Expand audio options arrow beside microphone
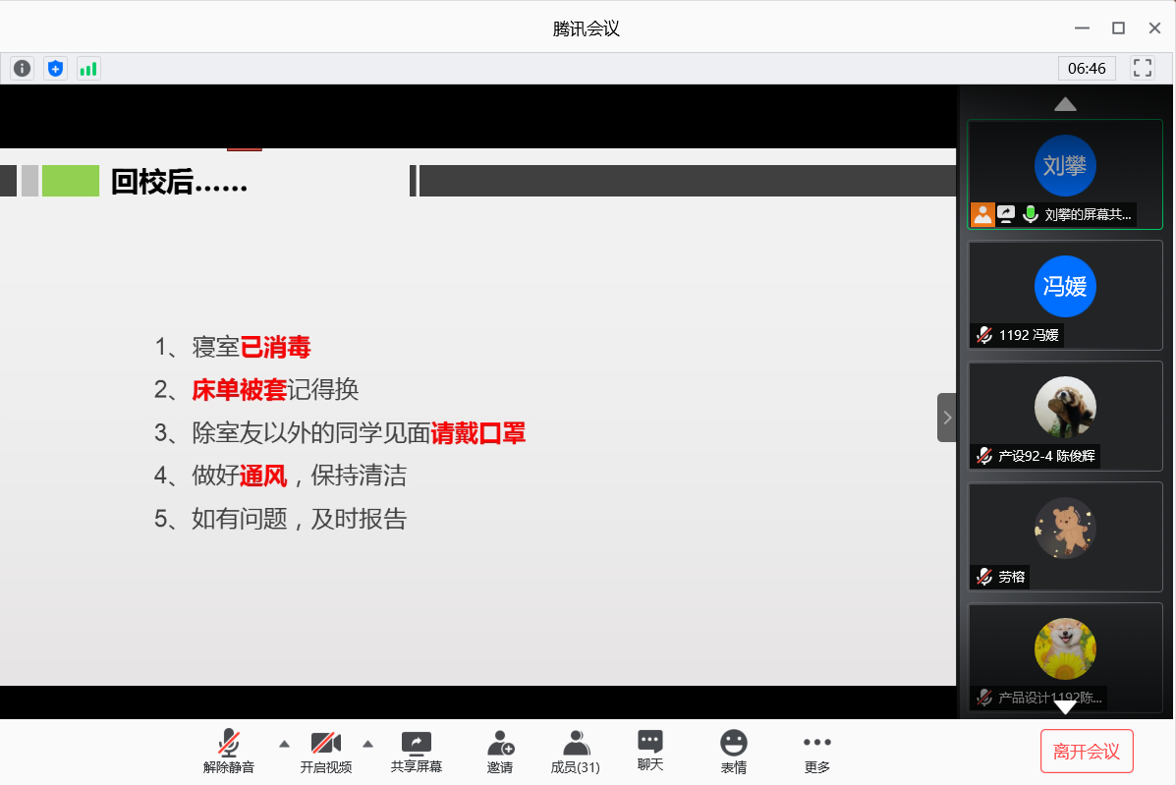 [284, 743]
